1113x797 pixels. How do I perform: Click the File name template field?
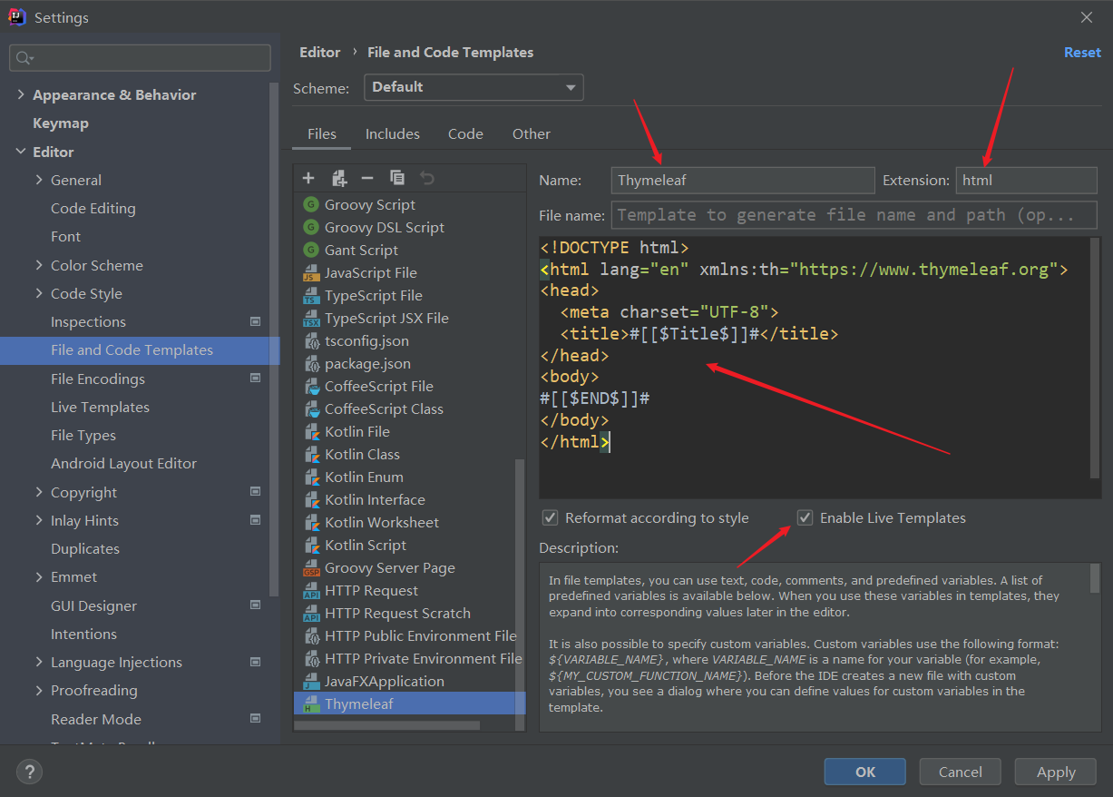point(854,215)
